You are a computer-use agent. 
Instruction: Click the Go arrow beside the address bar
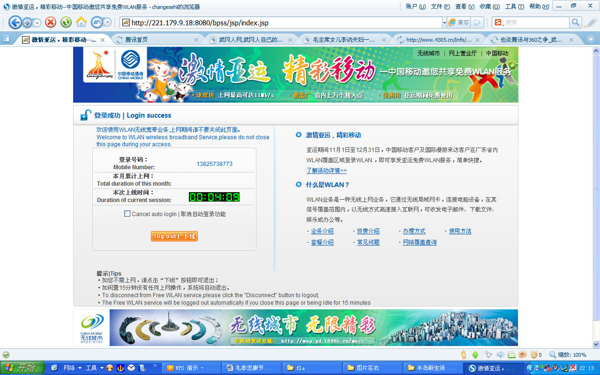pyautogui.click(x=478, y=22)
